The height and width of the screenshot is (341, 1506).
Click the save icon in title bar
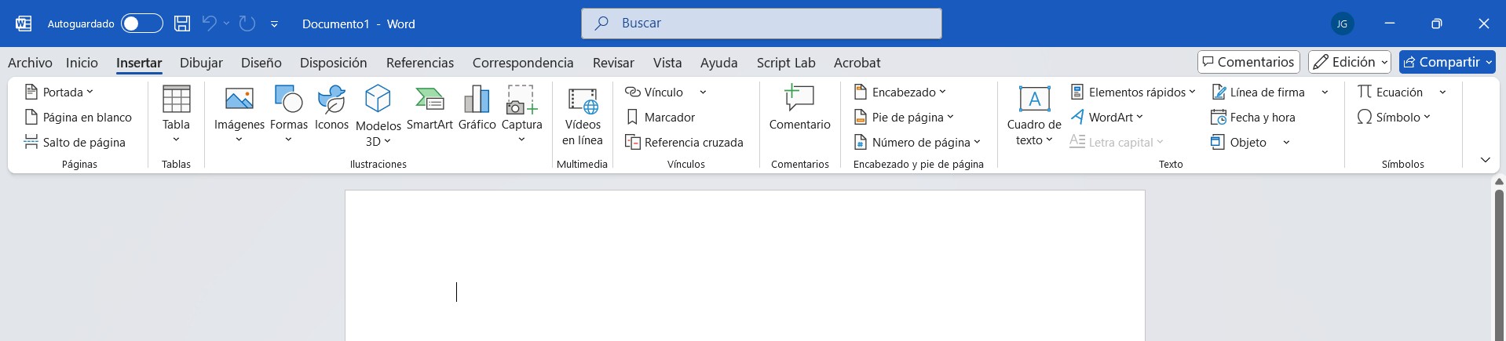click(182, 24)
